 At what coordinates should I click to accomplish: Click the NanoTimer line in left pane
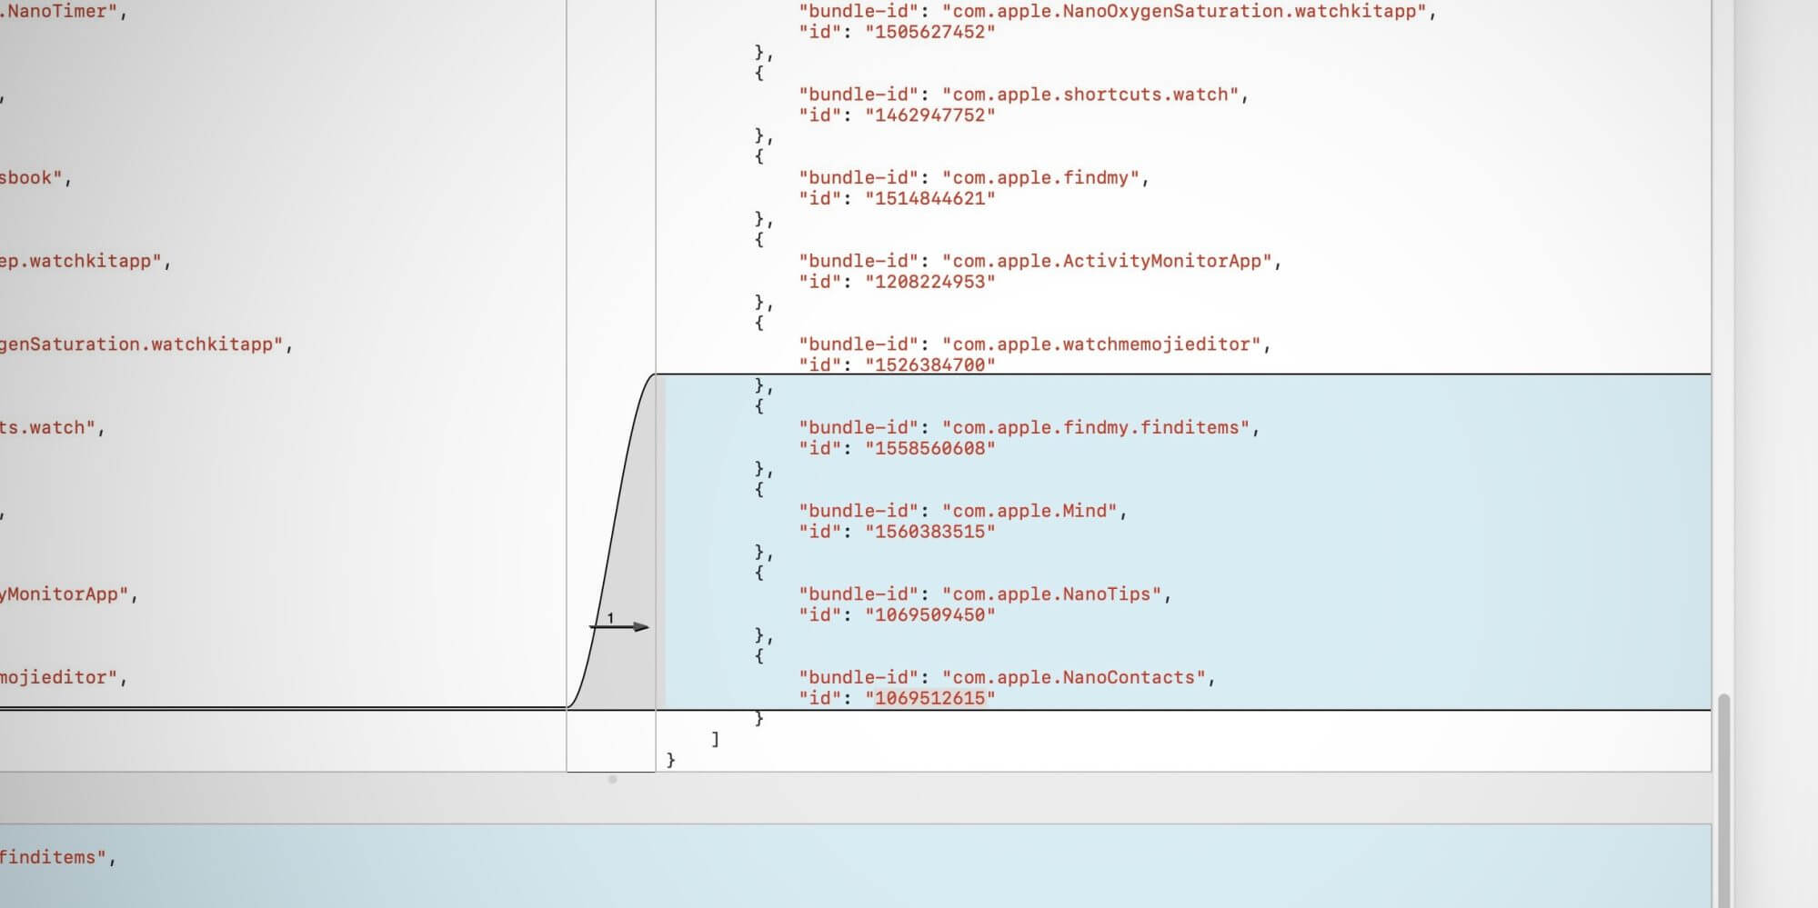point(64,12)
